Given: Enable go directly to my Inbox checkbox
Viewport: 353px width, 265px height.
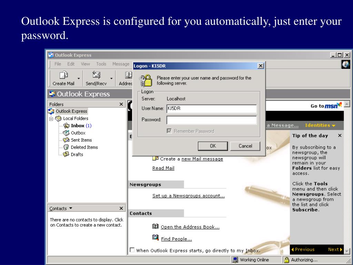Looking at the screenshot, I should click(132, 250).
